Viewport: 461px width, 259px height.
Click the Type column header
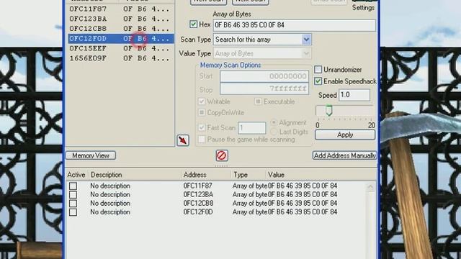(249, 175)
